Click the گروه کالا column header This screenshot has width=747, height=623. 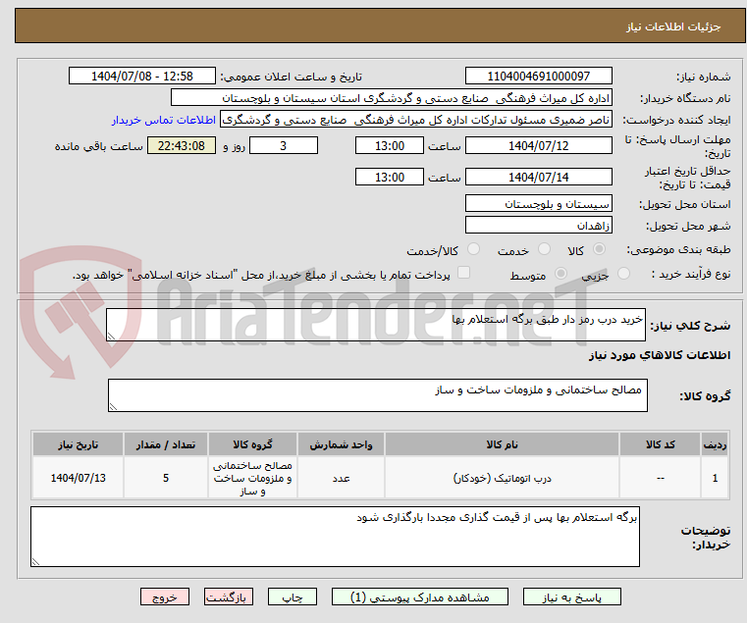point(252,444)
